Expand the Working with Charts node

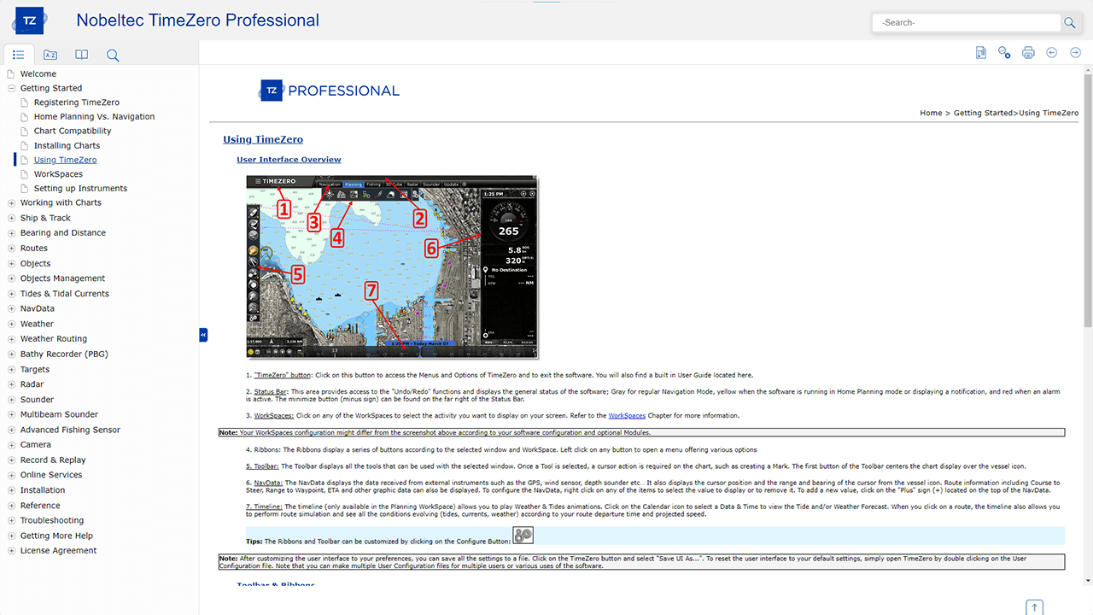point(11,203)
